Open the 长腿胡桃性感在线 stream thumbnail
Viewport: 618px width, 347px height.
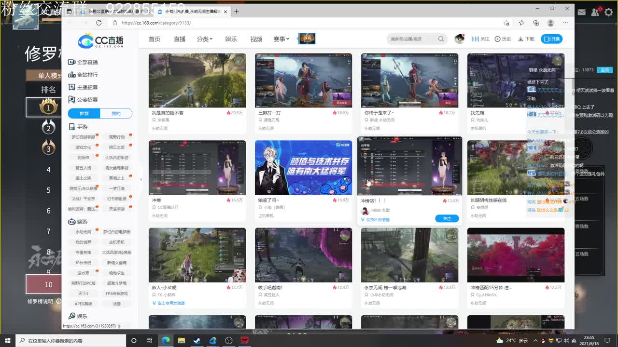click(x=516, y=168)
